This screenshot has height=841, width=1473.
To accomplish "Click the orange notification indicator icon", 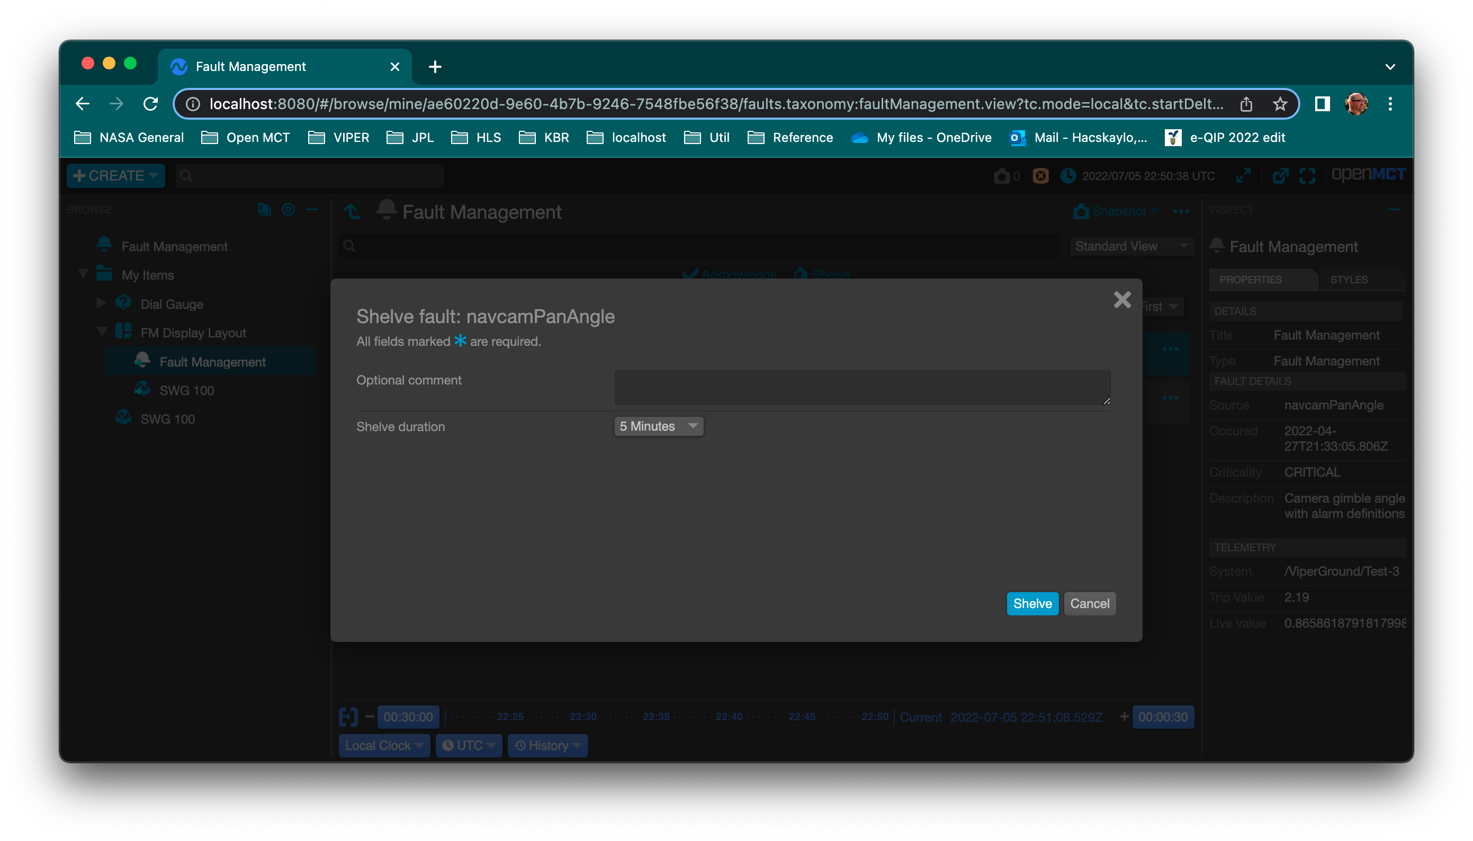I will [x=1040, y=176].
